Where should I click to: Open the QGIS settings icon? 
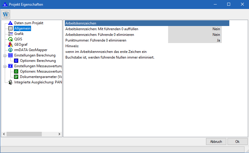[10, 39]
